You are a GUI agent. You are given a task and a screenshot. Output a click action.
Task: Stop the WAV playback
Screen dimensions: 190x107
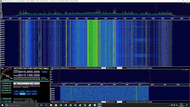(30, 84)
